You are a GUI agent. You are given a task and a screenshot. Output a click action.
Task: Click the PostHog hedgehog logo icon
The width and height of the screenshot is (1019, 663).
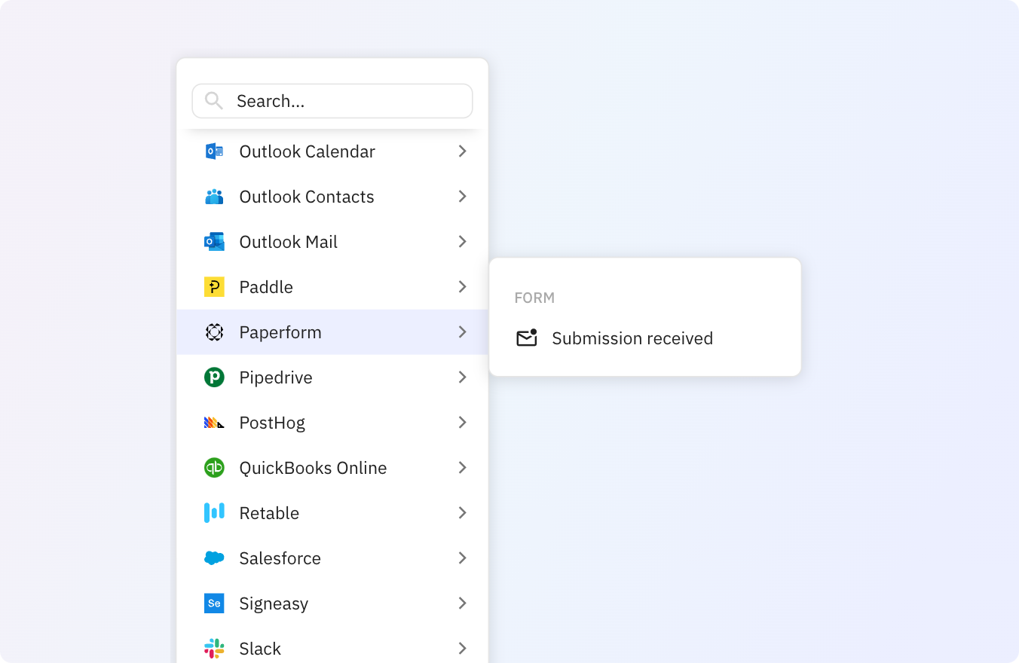coord(214,423)
